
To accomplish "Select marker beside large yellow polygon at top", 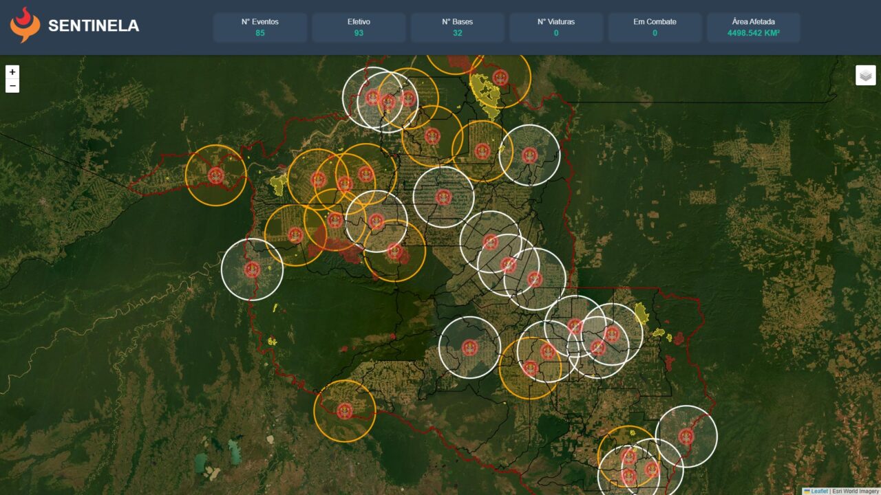I will click(500, 78).
